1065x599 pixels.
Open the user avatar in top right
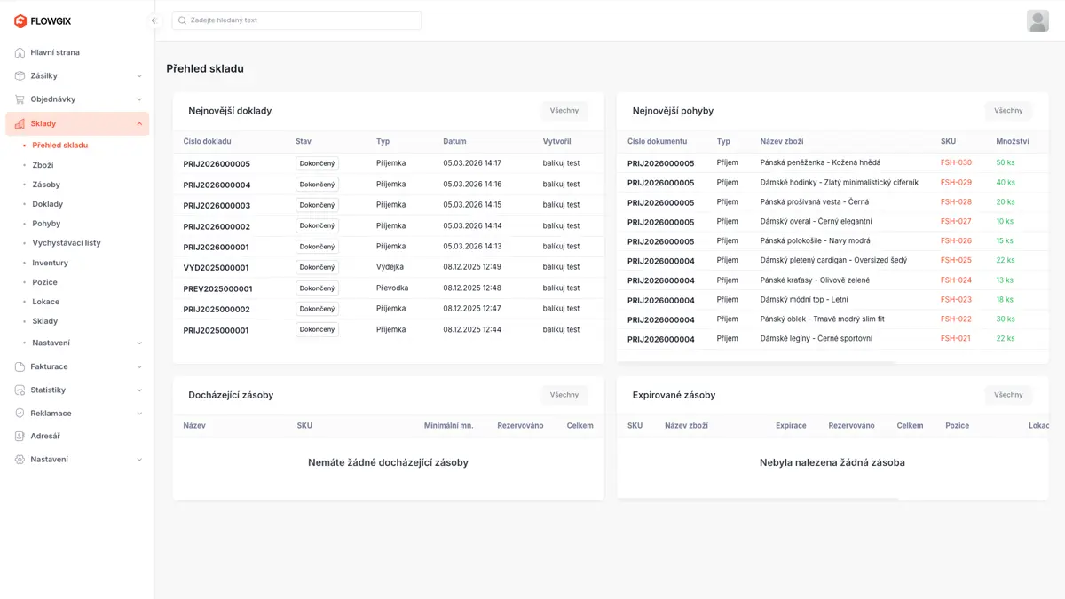coord(1037,20)
